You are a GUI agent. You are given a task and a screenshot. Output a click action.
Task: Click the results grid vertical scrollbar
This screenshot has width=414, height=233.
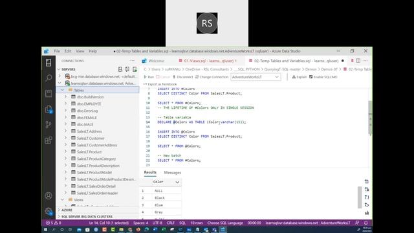tap(360, 197)
